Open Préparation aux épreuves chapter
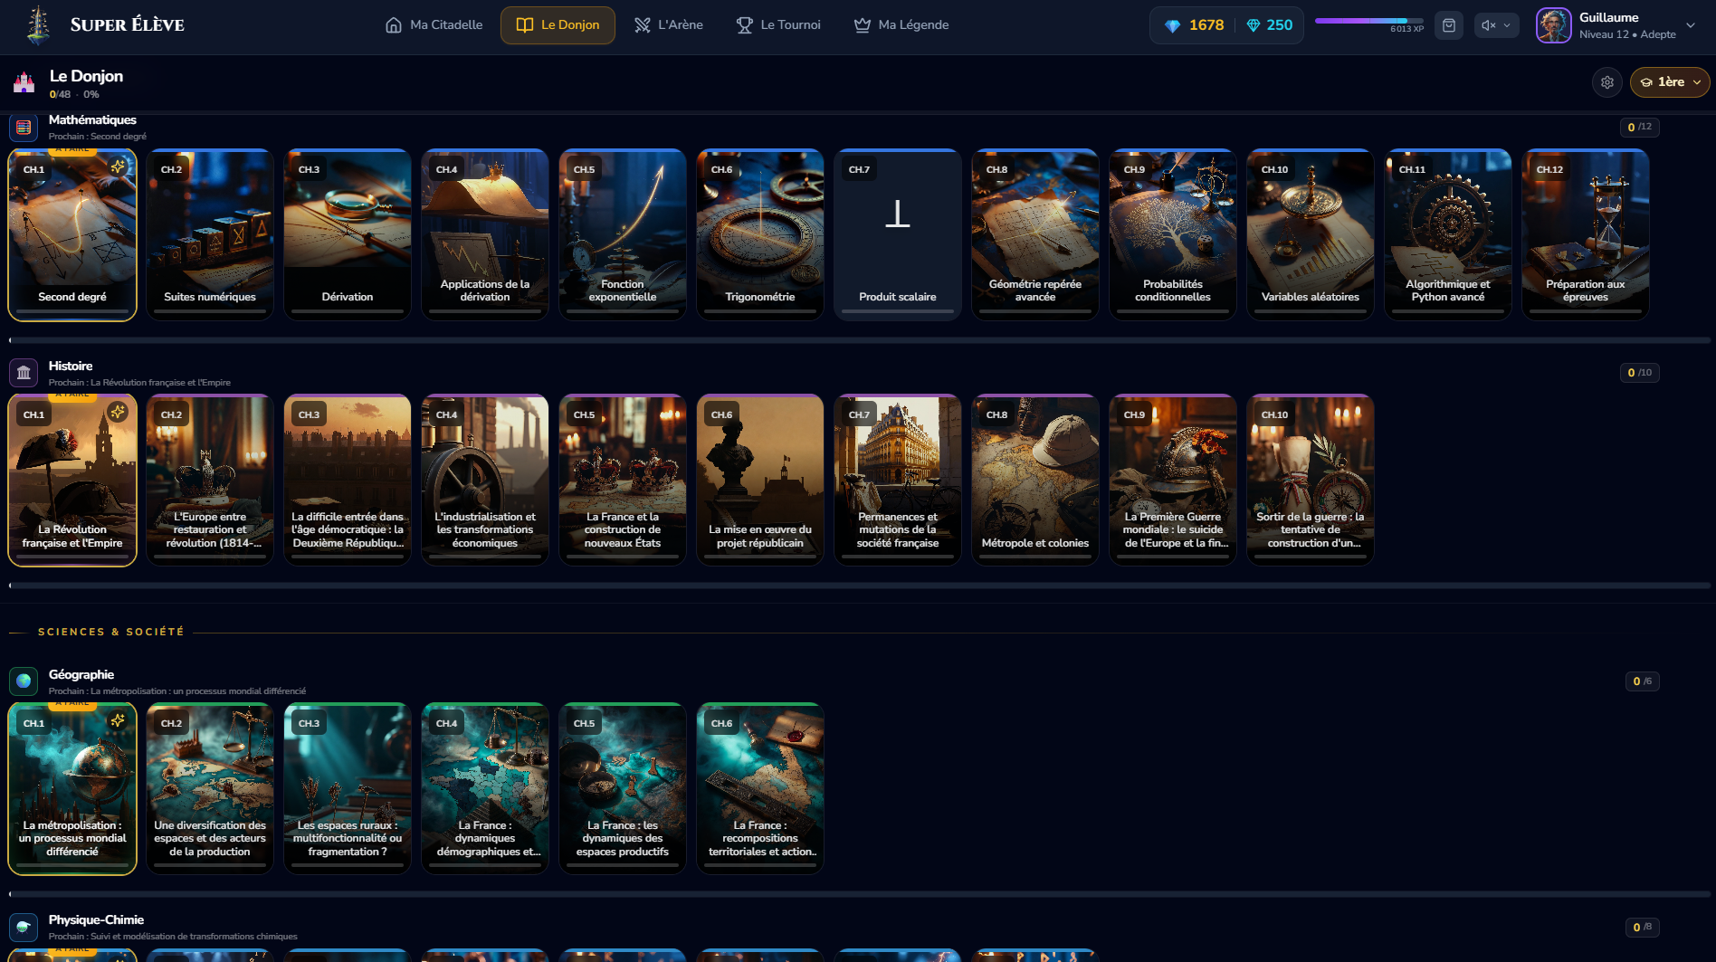This screenshot has height=962, width=1716. coord(1586,234)
